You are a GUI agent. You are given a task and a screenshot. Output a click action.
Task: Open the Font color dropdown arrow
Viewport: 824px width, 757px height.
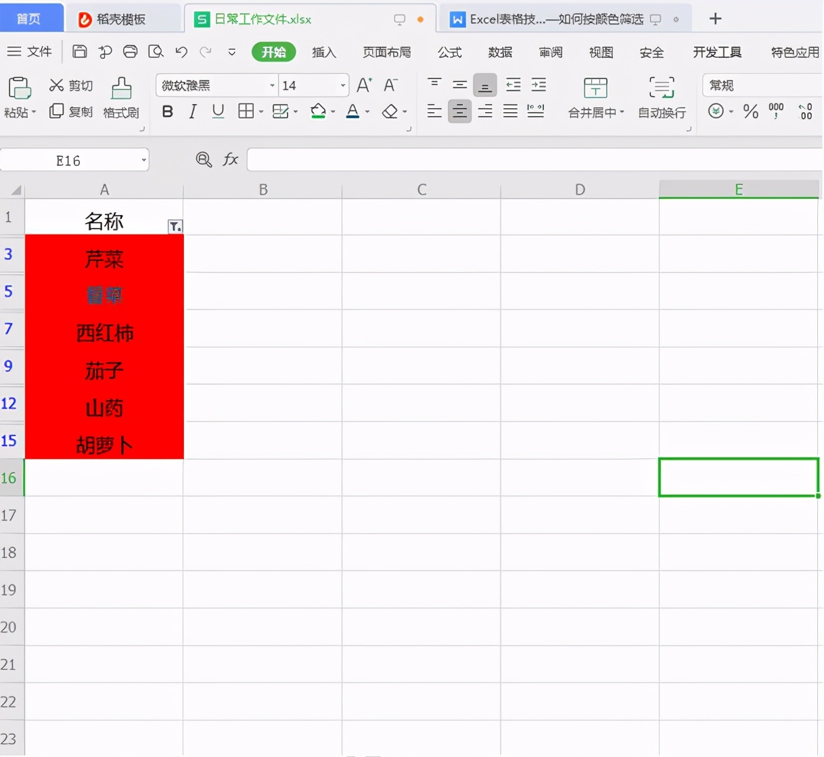[x=367, y=112]
